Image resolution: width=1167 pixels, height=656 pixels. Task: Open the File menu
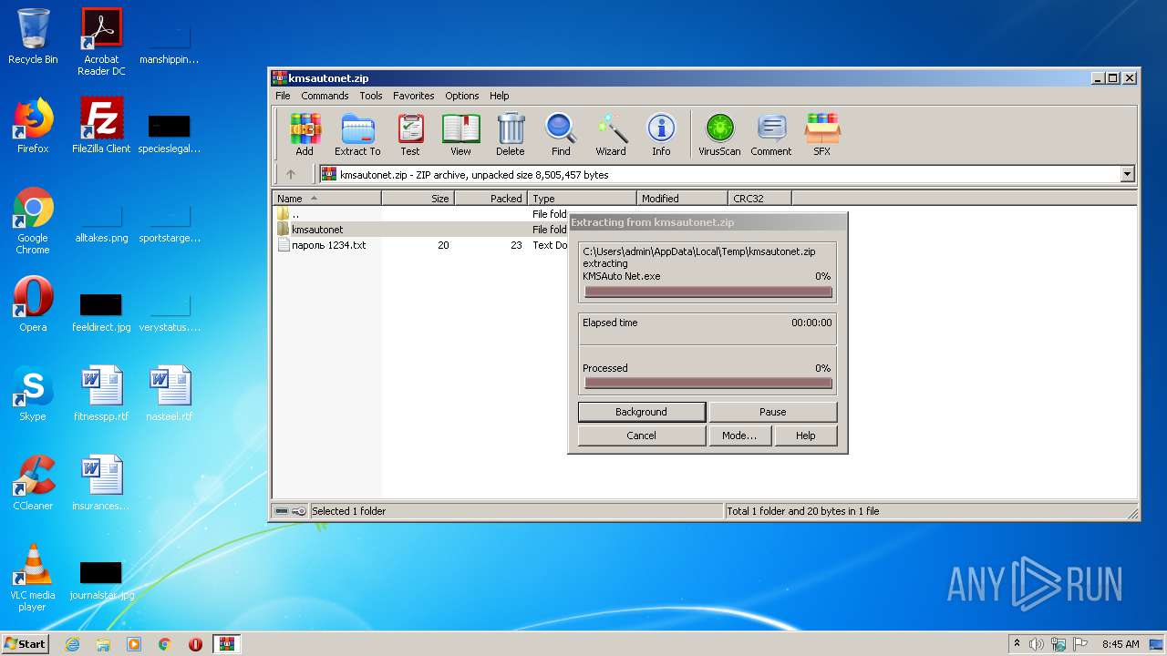283,96
